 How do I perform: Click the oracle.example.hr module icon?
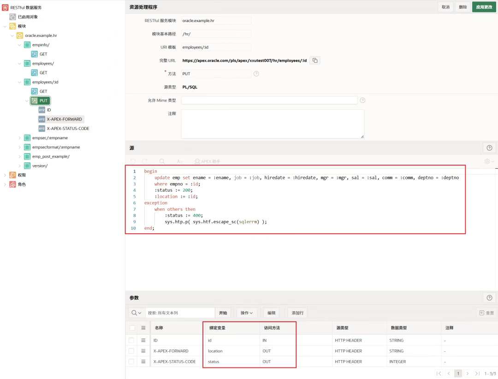click(x=20, y=36)
